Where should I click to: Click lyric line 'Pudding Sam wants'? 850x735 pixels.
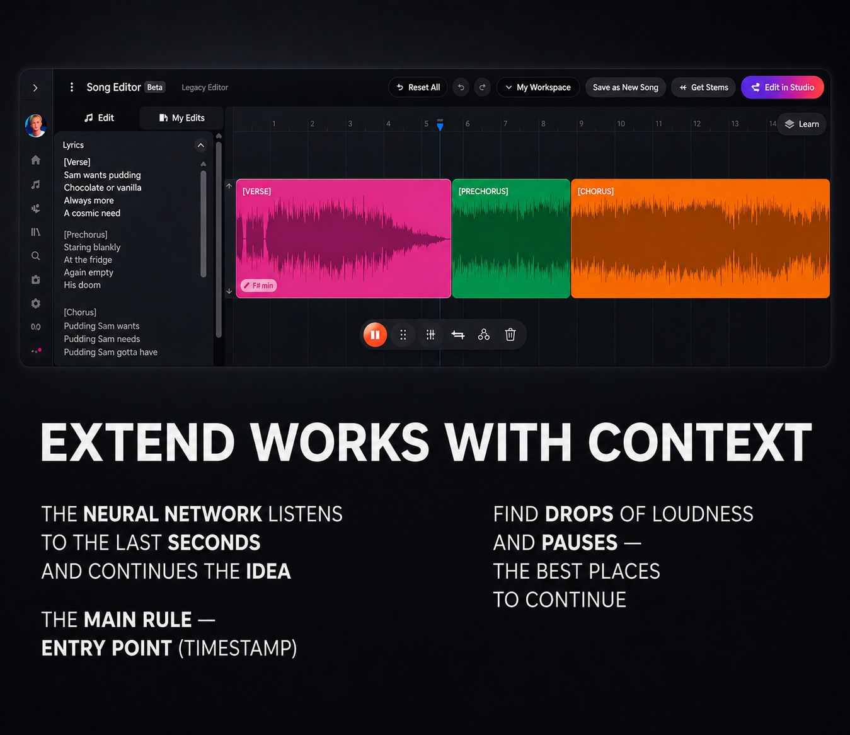pos(101,326)
